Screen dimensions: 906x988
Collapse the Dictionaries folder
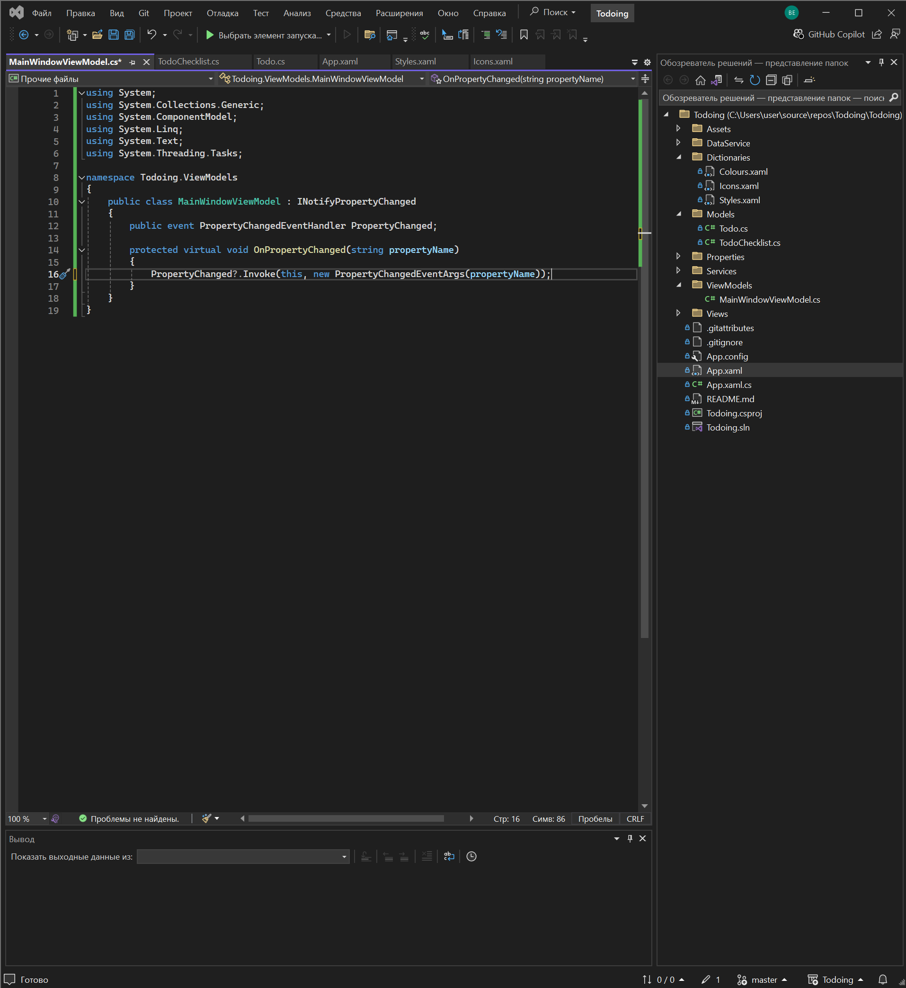point(678,157)
